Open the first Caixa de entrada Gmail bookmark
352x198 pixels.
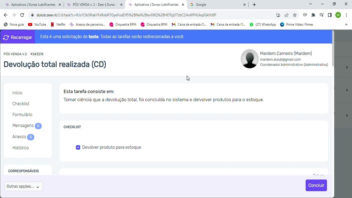click(x=189, y=24)
